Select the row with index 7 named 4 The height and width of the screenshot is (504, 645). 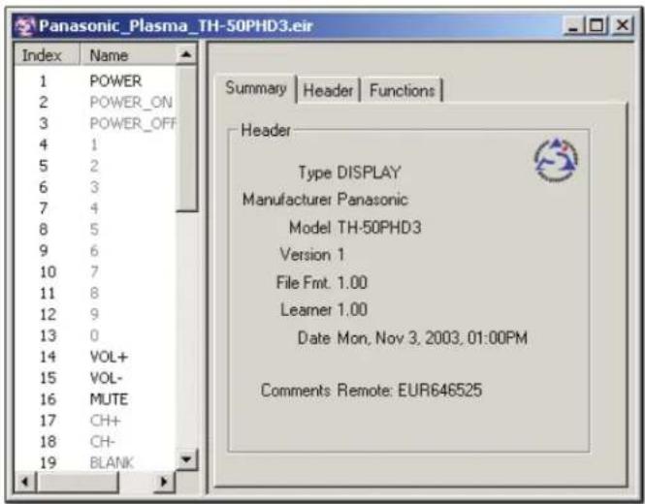95,208
